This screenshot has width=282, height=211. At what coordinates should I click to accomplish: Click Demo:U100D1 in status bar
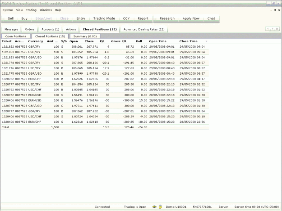[x=176, y=207]
